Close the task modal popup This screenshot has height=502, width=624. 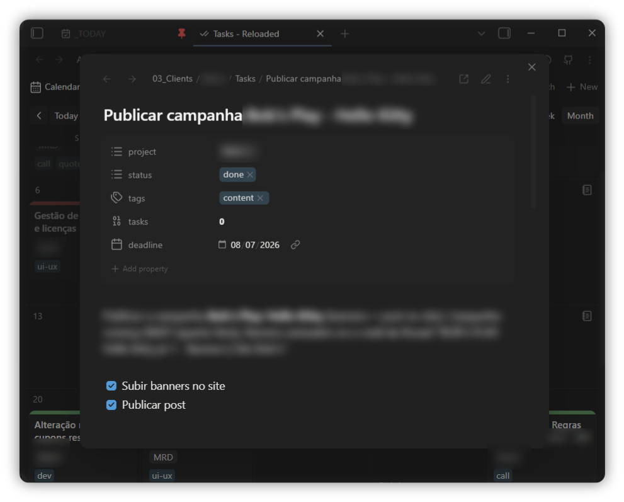(531, 67)
